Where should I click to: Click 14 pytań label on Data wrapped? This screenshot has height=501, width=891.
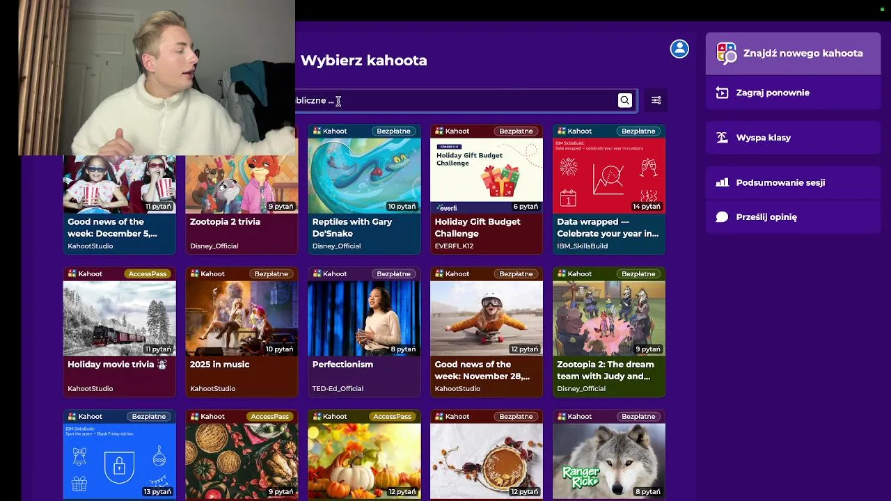(647, 206)
